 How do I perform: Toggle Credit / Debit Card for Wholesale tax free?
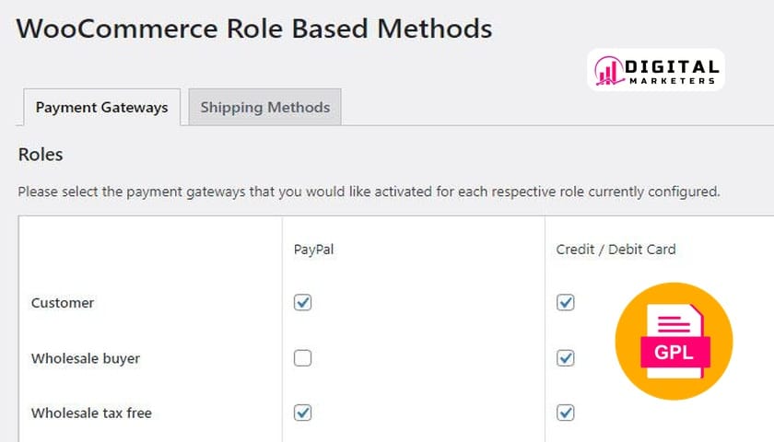click(566, 413)
